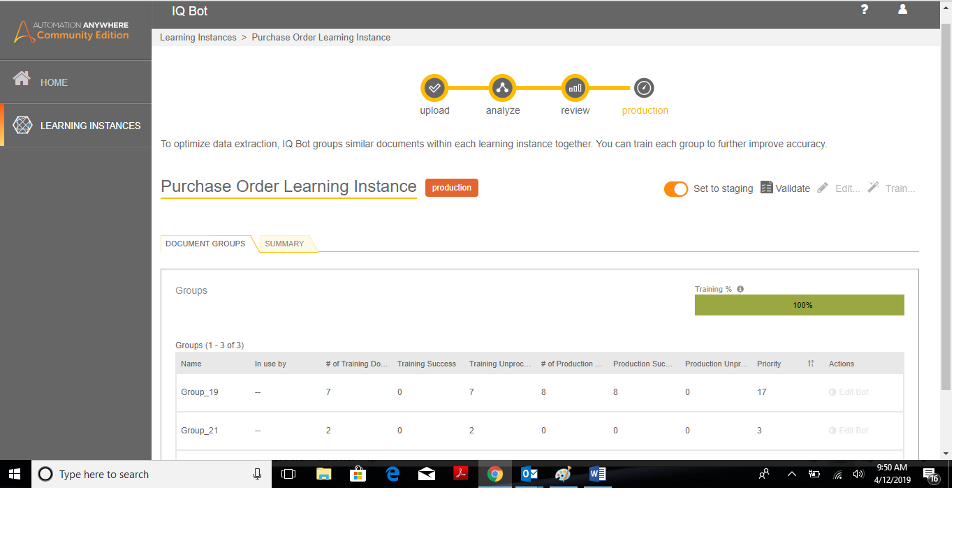Open the Mail app from the taskbar
The image size is (954, 536).
point(427,475)
